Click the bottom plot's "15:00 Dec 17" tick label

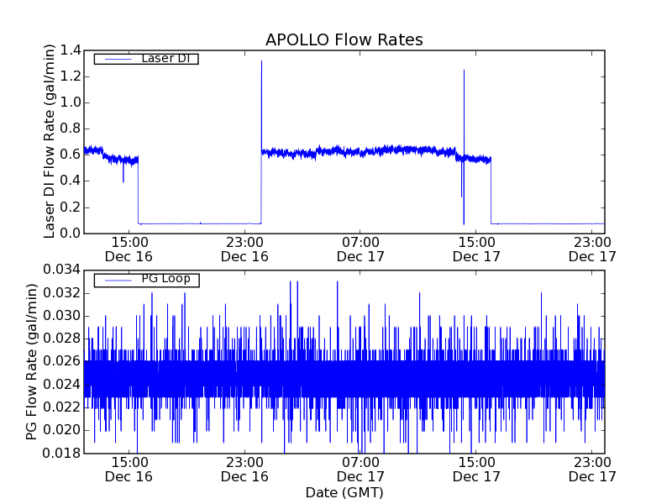point(476,469)
